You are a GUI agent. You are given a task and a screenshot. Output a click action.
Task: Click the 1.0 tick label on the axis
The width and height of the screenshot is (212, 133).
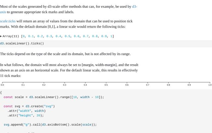tap(210, 85)
